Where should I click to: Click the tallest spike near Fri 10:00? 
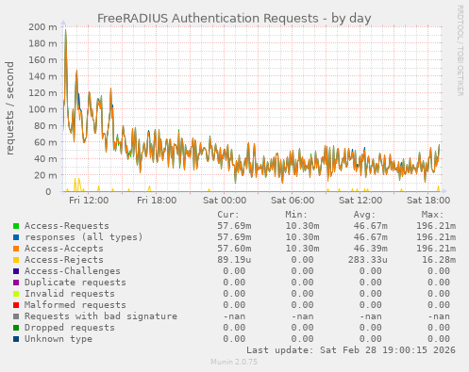65,31
